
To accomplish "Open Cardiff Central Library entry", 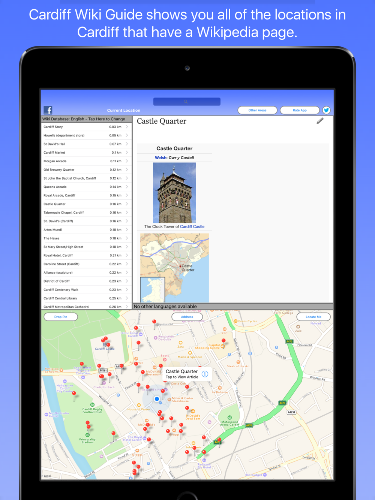I will tap(86, 298).
